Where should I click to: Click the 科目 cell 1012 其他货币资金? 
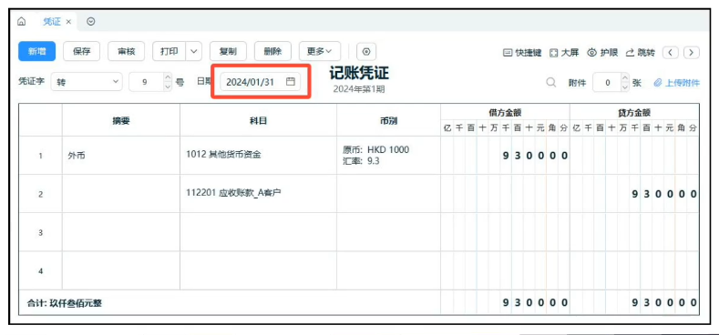coord(258,156)
